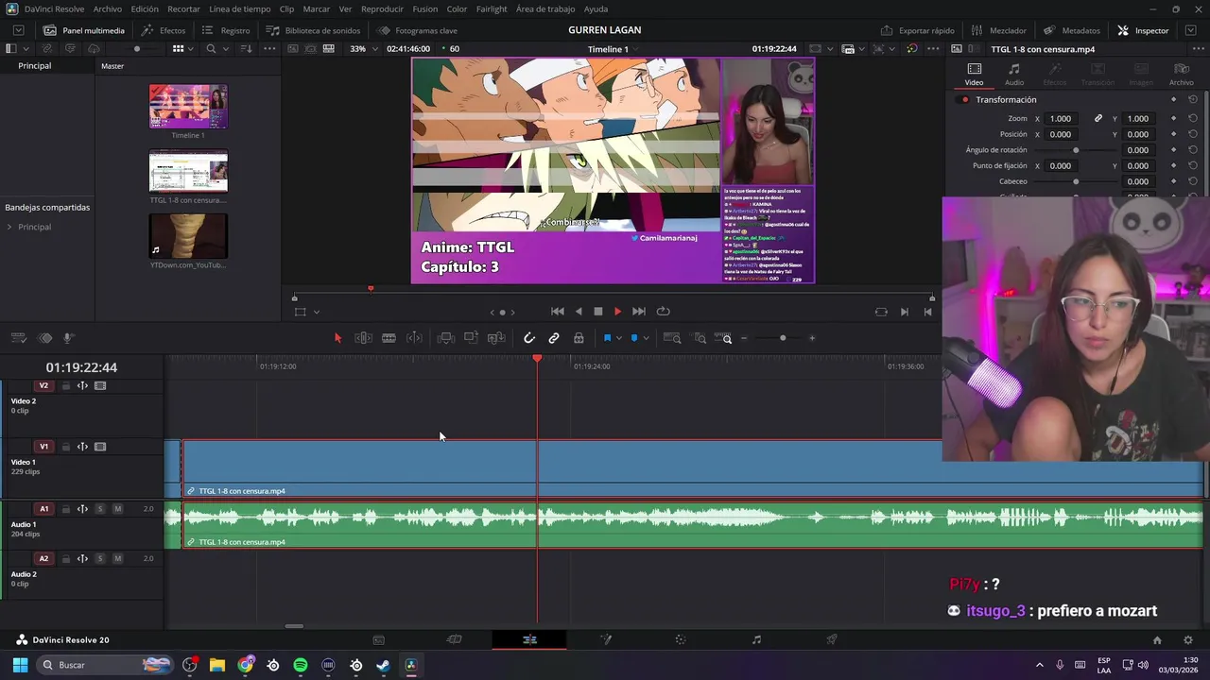Open Biblioteca de sonidos panel
Viewport: 1210px width, 680px height.
click(x=313, y=30)
